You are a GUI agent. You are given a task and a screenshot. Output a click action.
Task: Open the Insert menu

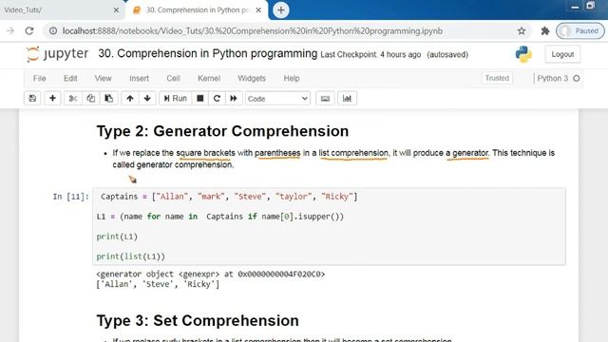pos(140,78)
